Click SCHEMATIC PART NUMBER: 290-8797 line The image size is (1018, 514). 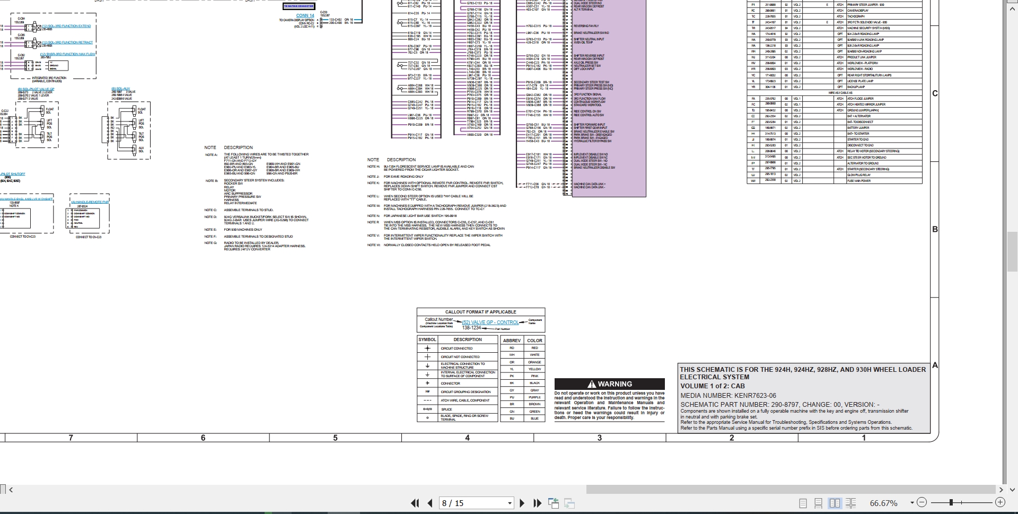[780, 405]
